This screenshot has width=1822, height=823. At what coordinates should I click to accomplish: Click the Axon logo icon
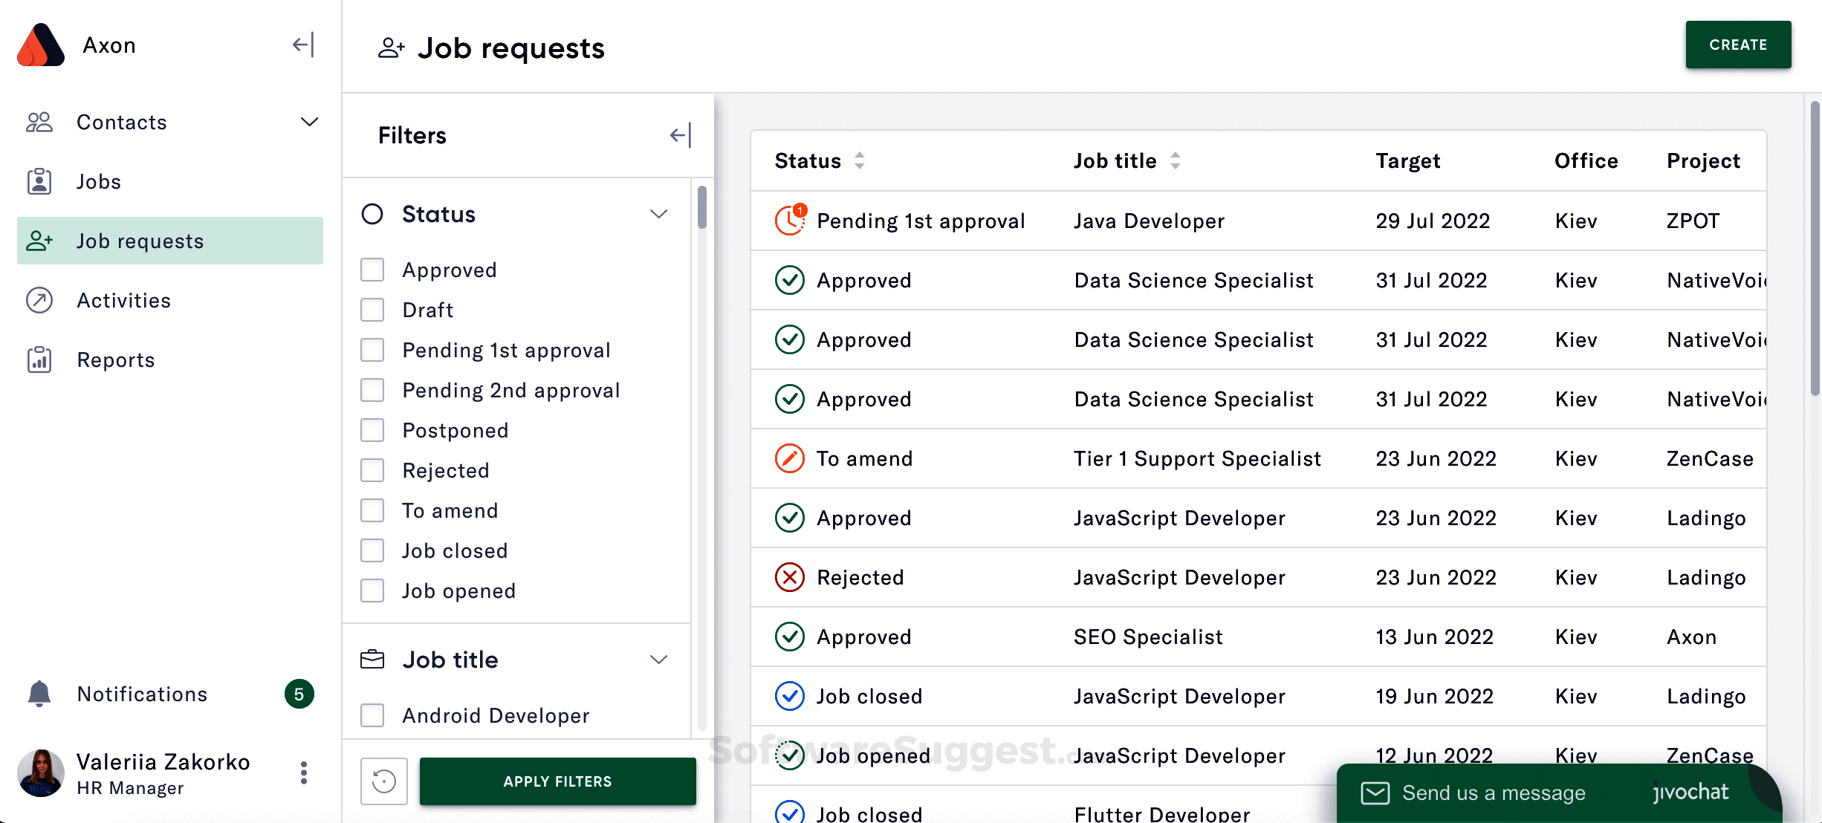tap(41, 45)
